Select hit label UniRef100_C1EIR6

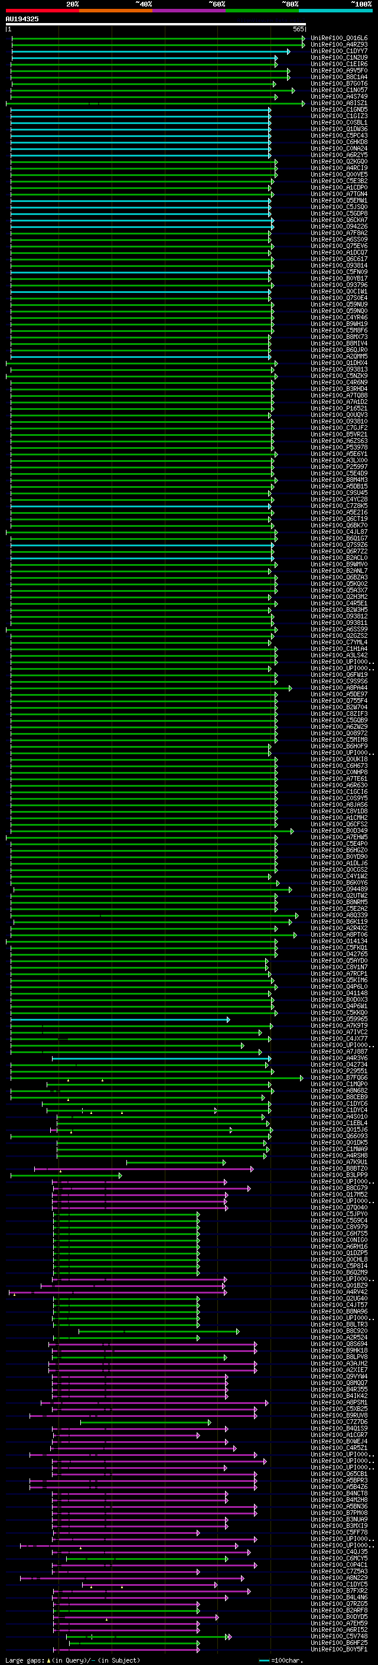coord(339,64)
